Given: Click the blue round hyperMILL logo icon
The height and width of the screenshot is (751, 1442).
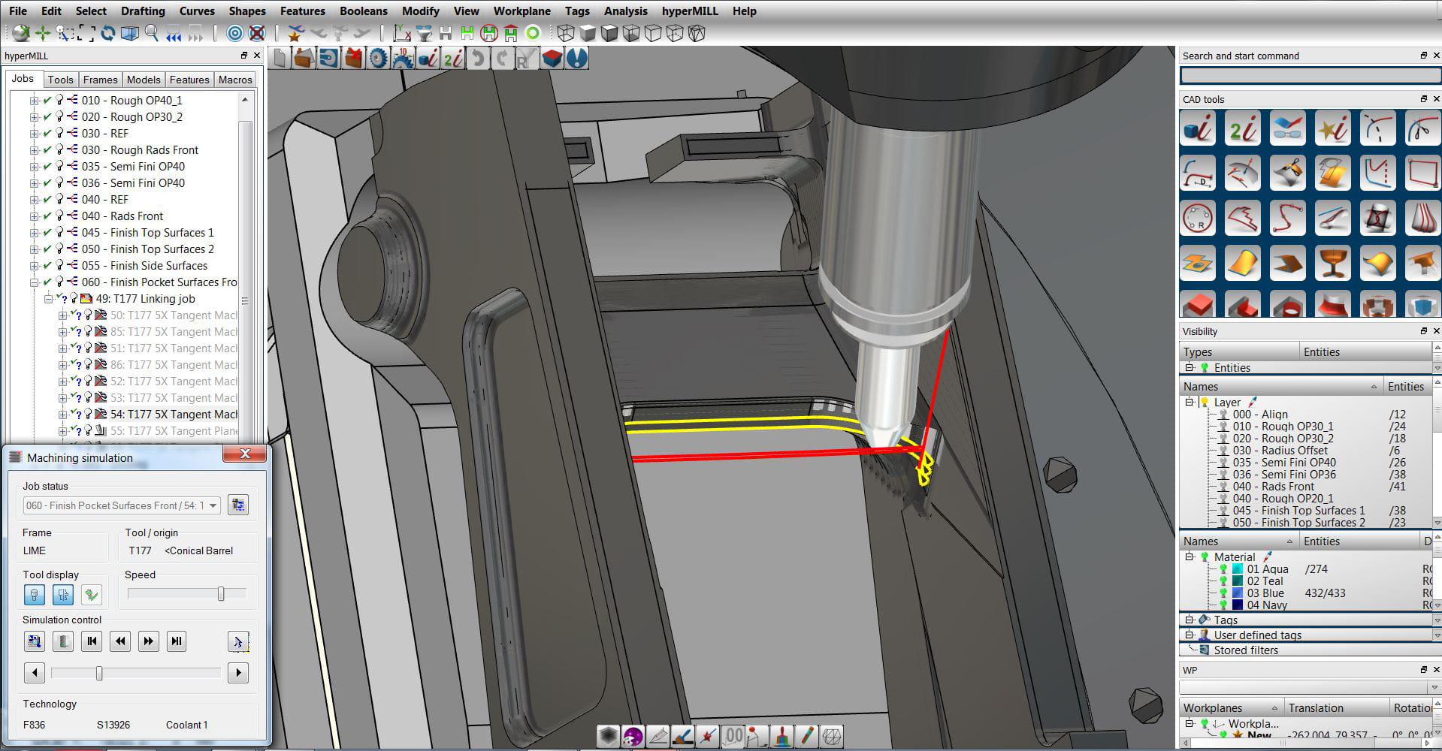Looking at the screenshot, I should point(577,59).
